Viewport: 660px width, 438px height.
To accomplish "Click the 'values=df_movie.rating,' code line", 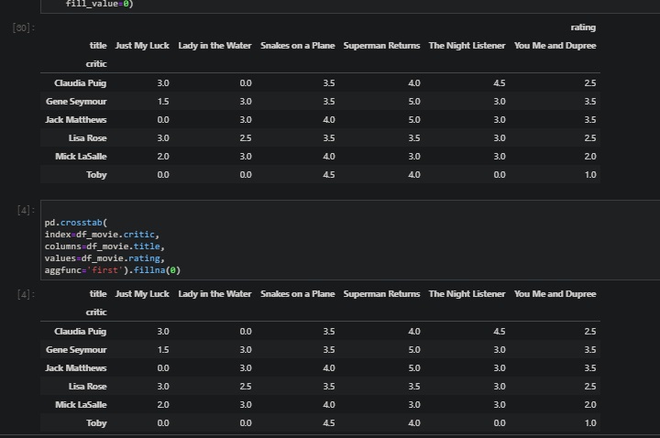I will pos(104,257).
